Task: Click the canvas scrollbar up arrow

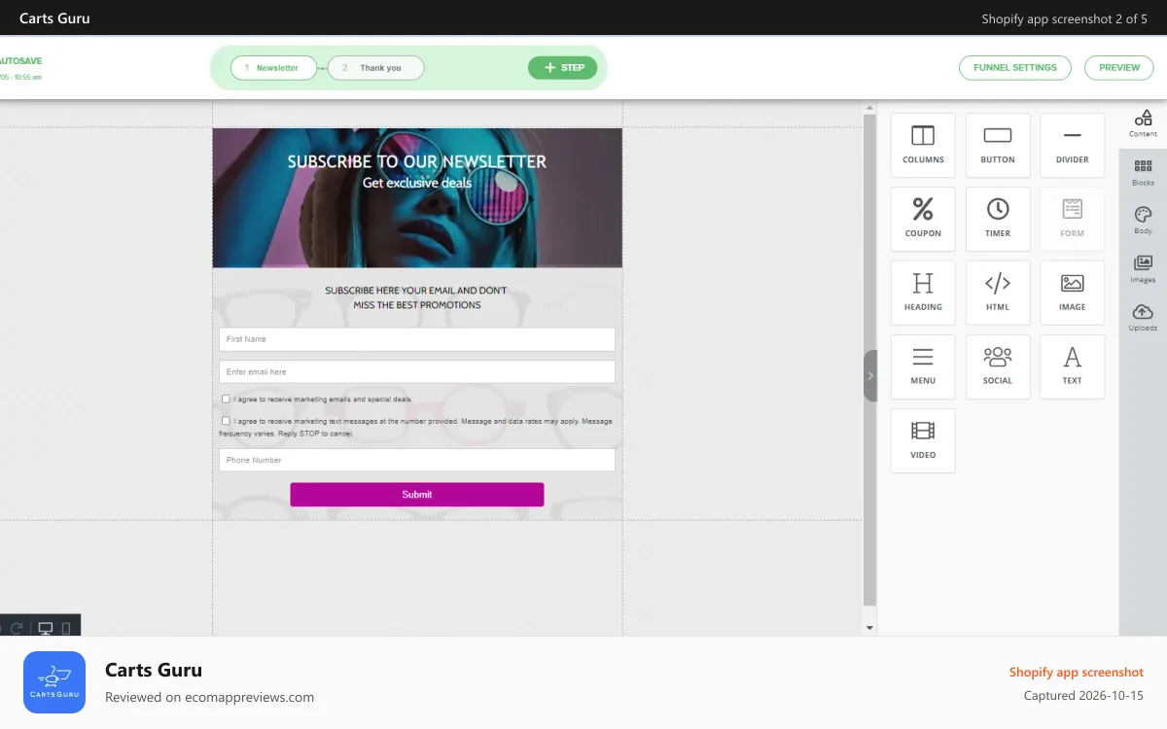Action: 869,107
